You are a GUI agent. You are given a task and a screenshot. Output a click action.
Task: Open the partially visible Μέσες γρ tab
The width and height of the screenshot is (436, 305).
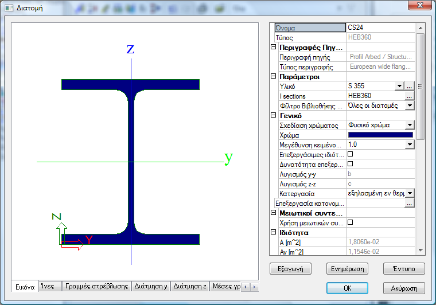pyautogui.click(x=225, y=286)
